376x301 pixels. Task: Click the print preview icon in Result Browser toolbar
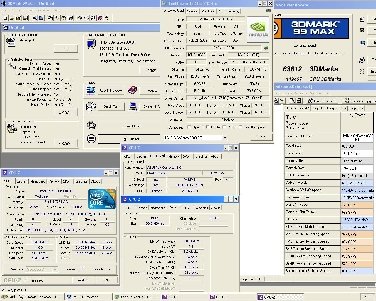292,101
